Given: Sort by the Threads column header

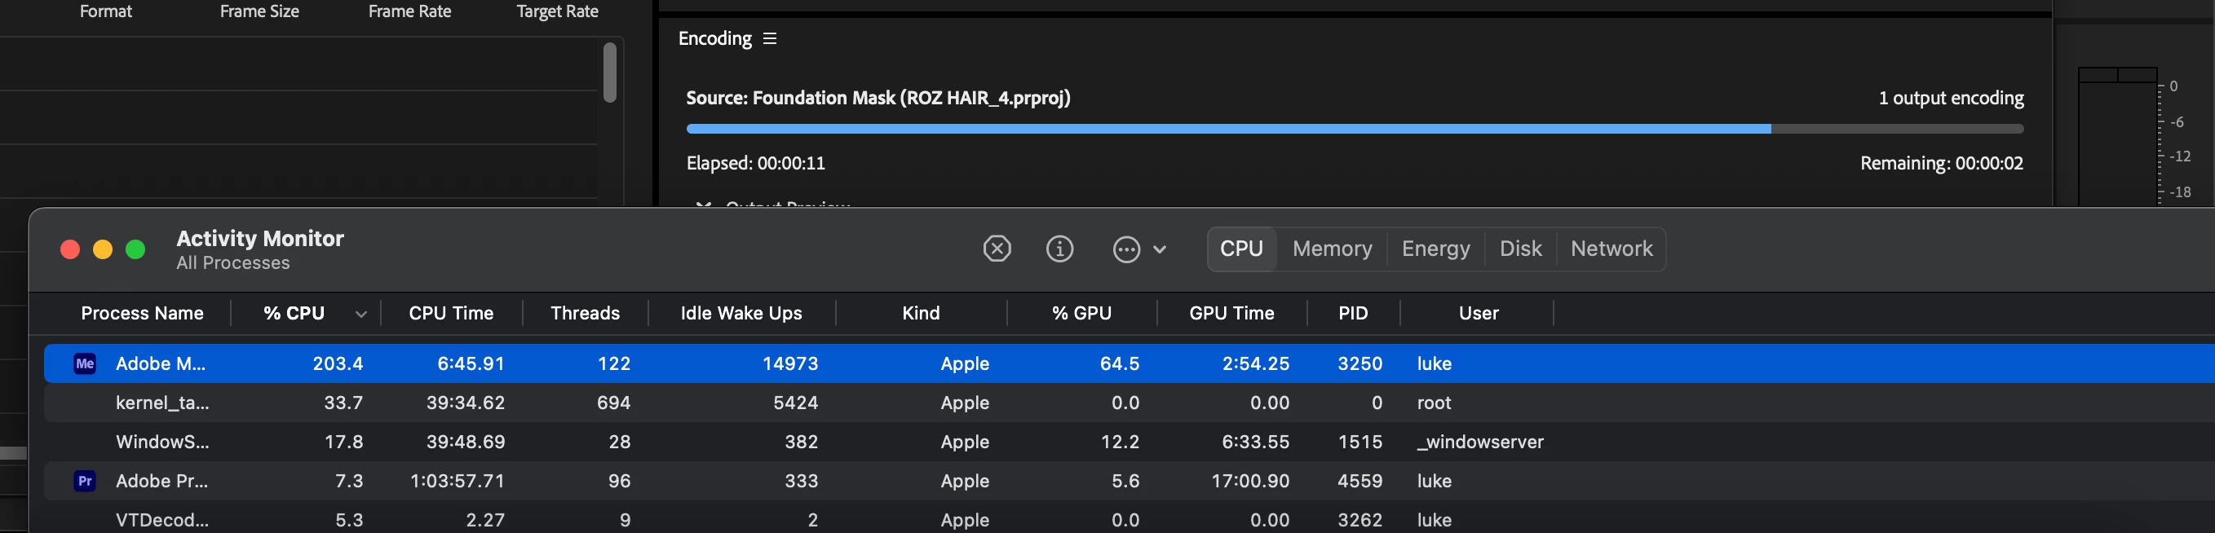Looking at the screenshot, I should 586,314.
